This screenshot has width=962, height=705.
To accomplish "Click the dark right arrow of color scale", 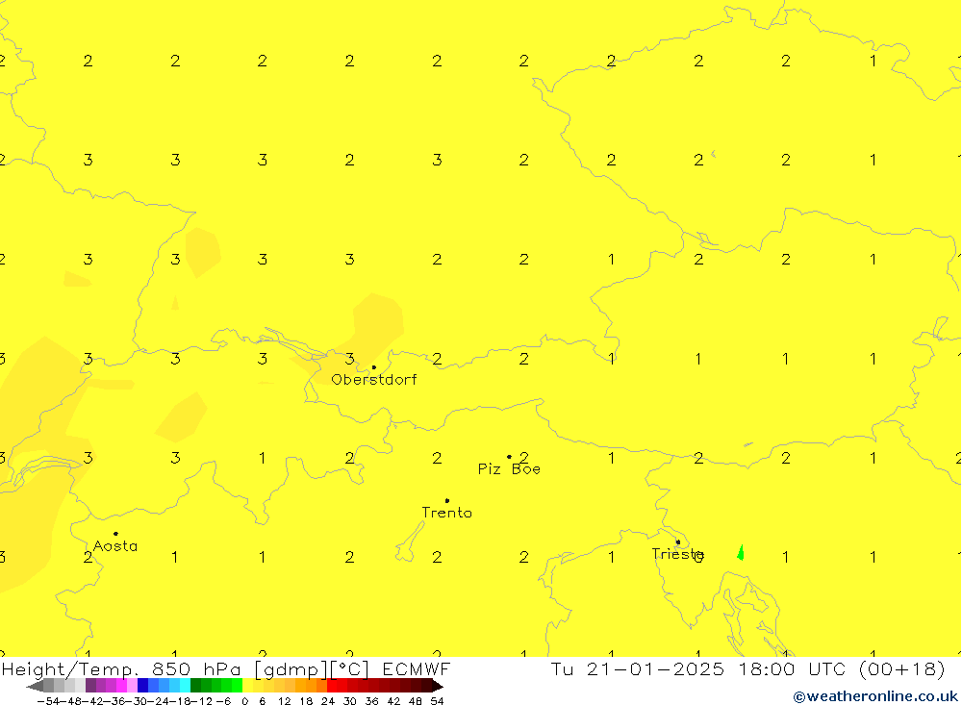I will [x=437, y=686].
